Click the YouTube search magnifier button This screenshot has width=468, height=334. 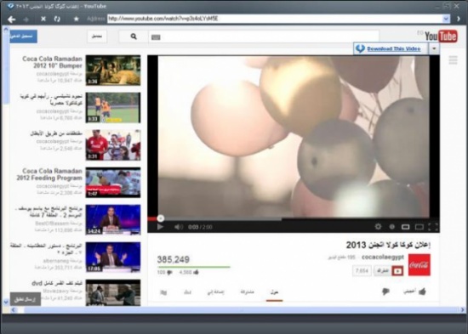[134, 37]
